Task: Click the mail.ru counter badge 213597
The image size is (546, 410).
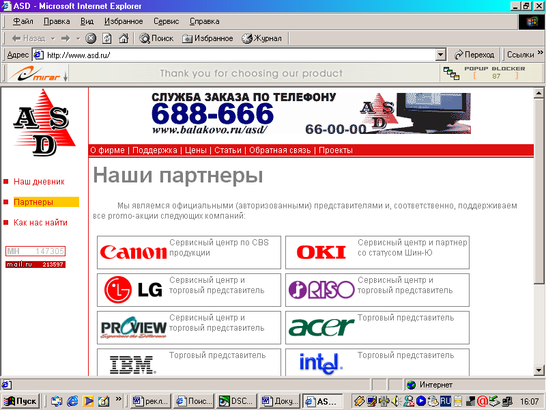Action: [x=35, y=264]
